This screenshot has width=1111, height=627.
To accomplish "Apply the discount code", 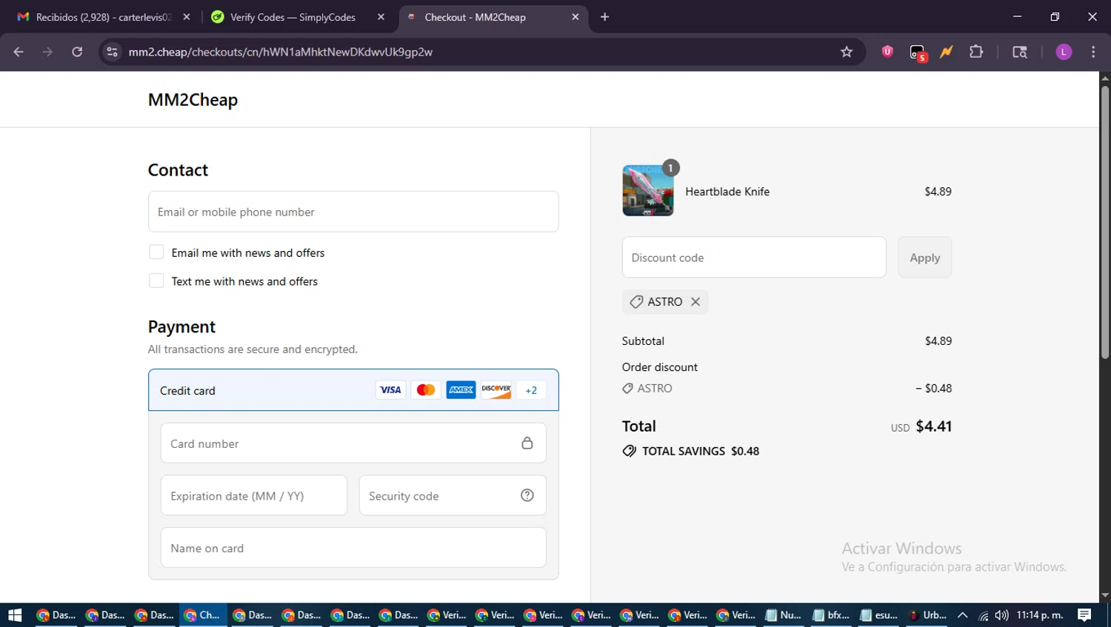I will tap(924, 258).
